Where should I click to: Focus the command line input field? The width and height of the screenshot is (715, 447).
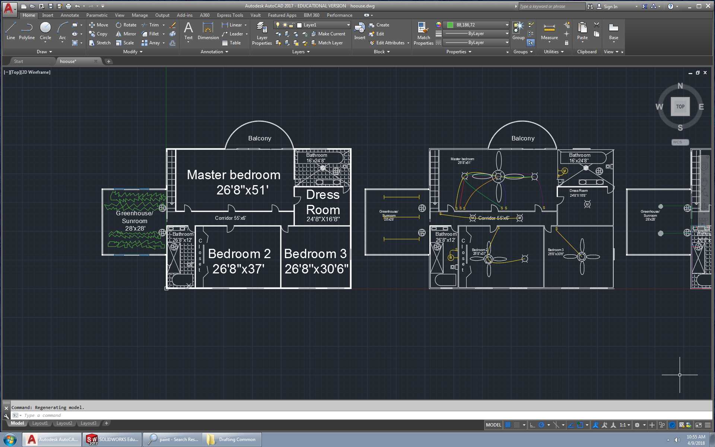(x=361, y=415)
